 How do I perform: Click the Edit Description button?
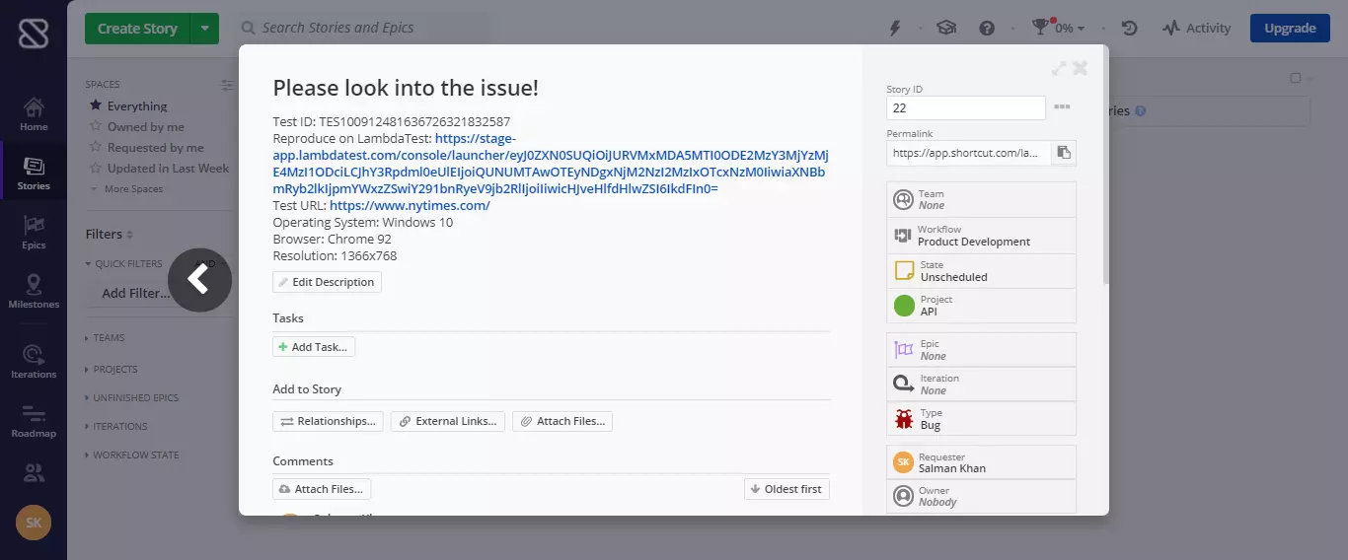point(327,282)
